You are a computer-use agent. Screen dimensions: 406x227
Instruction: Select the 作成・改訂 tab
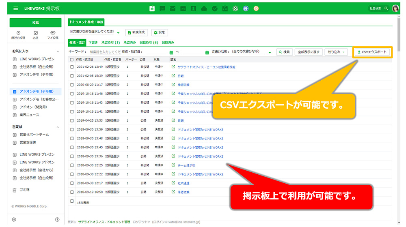click(77, 43)
